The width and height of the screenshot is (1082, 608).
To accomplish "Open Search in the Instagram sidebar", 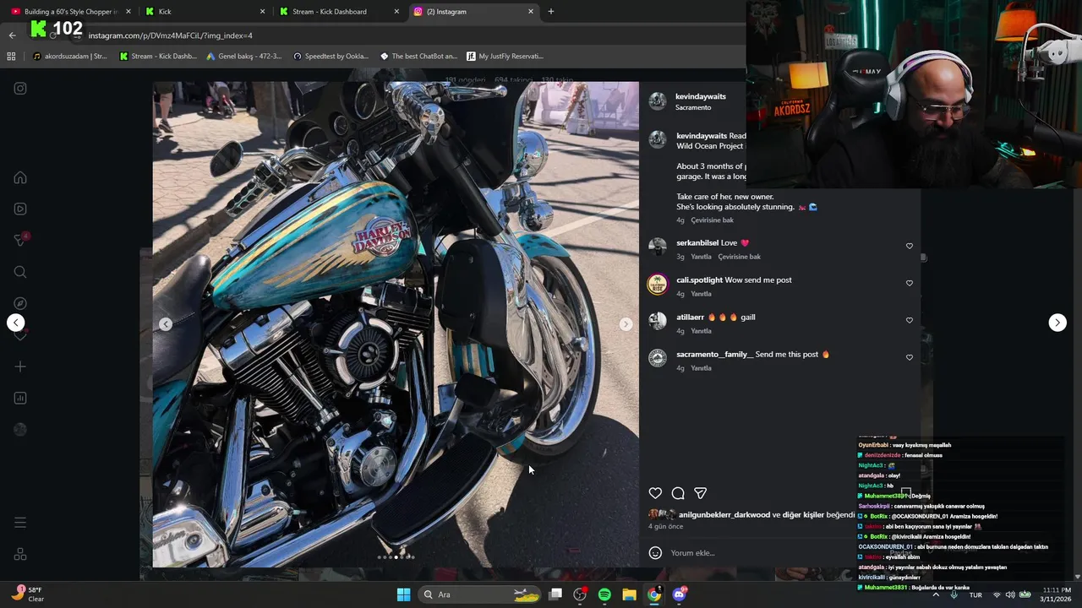I will [x=20, y=272].
